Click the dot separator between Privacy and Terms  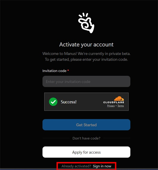pyautogui.click(x=116, y=106)
